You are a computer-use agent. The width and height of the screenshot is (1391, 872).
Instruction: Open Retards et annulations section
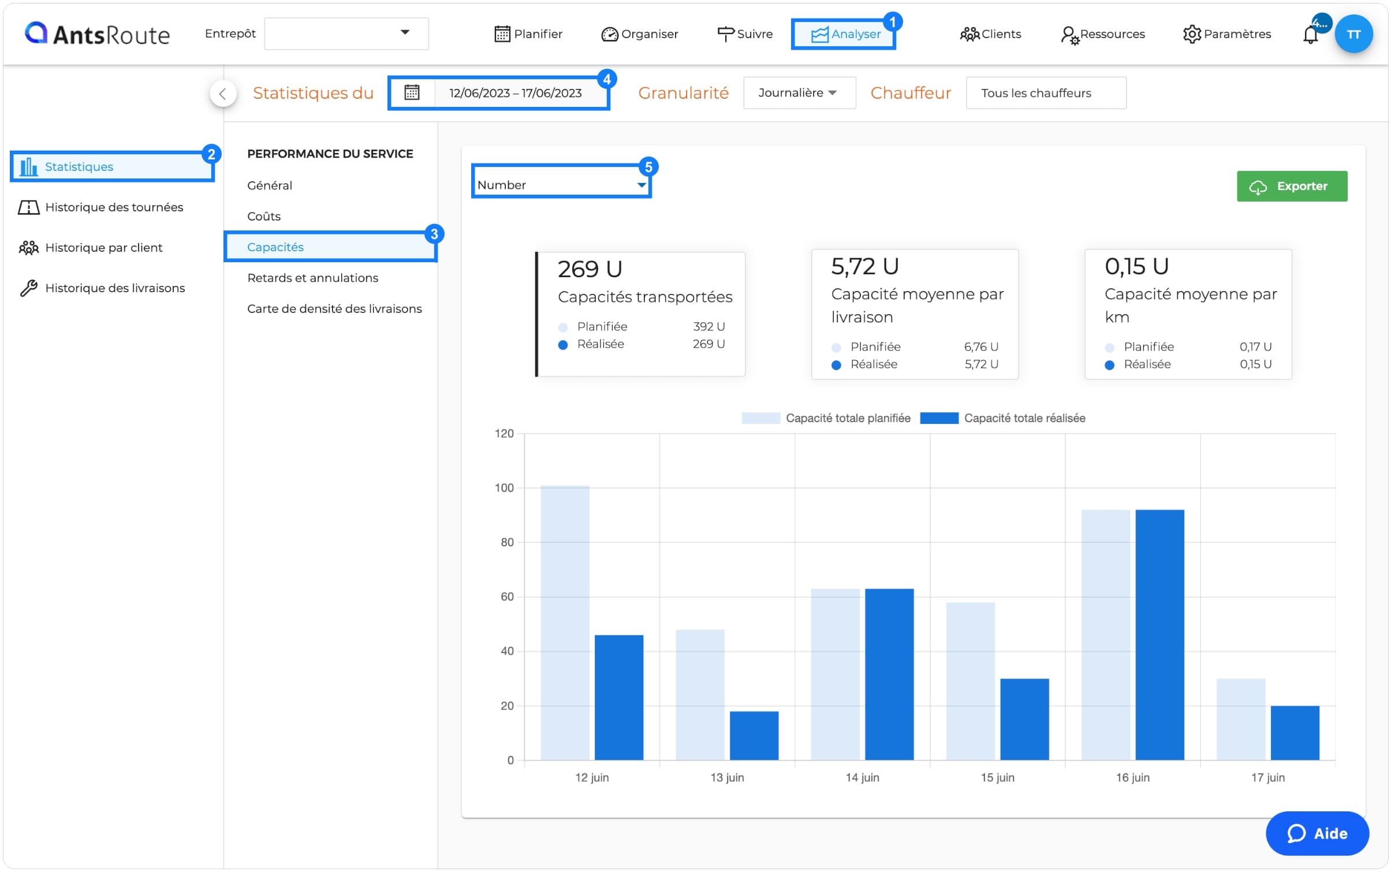(312, 278)
